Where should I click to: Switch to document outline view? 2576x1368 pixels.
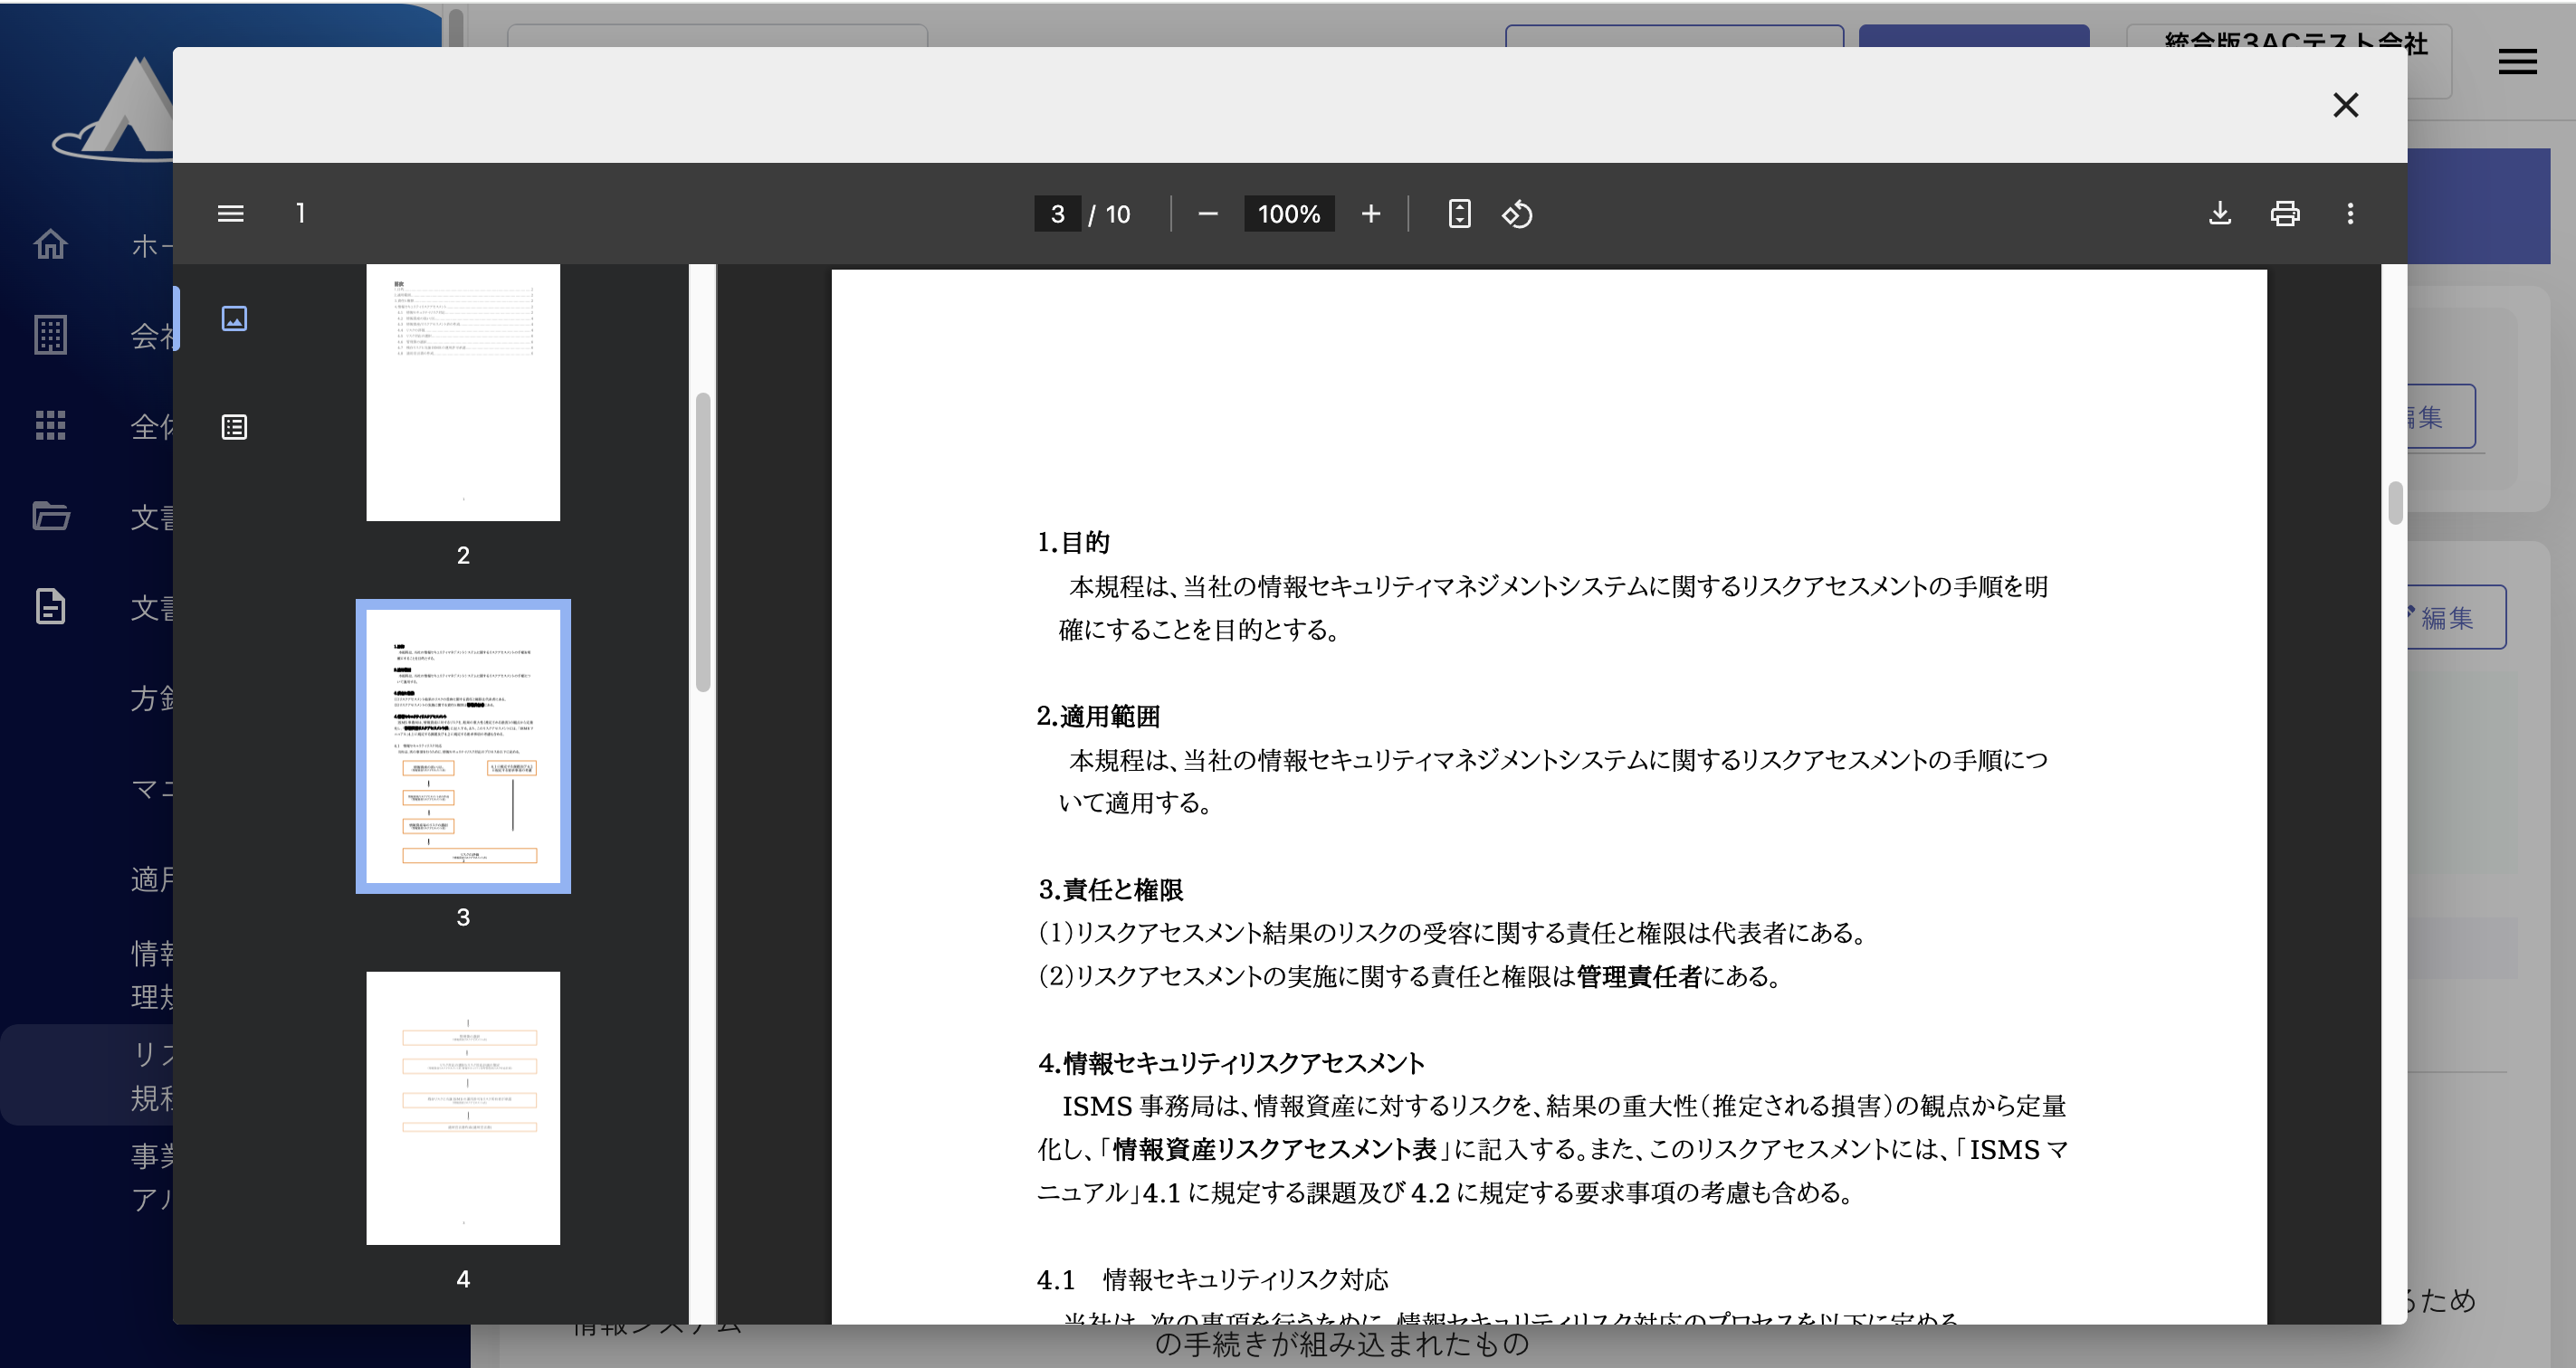[x=234, y=428]
